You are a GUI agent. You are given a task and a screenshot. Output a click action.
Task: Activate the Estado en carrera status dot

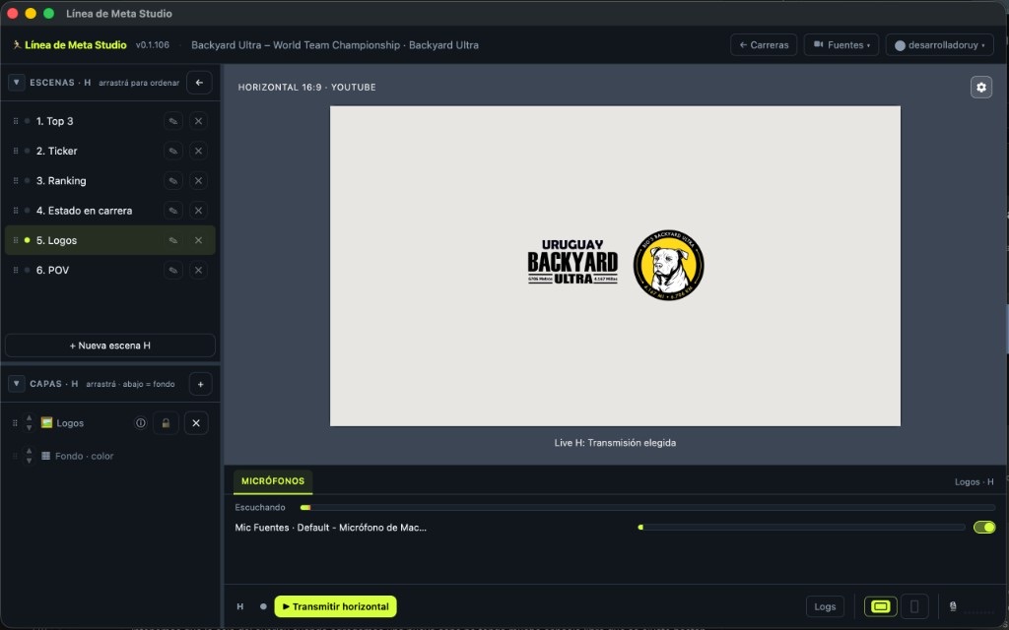(x=27, y=211)
